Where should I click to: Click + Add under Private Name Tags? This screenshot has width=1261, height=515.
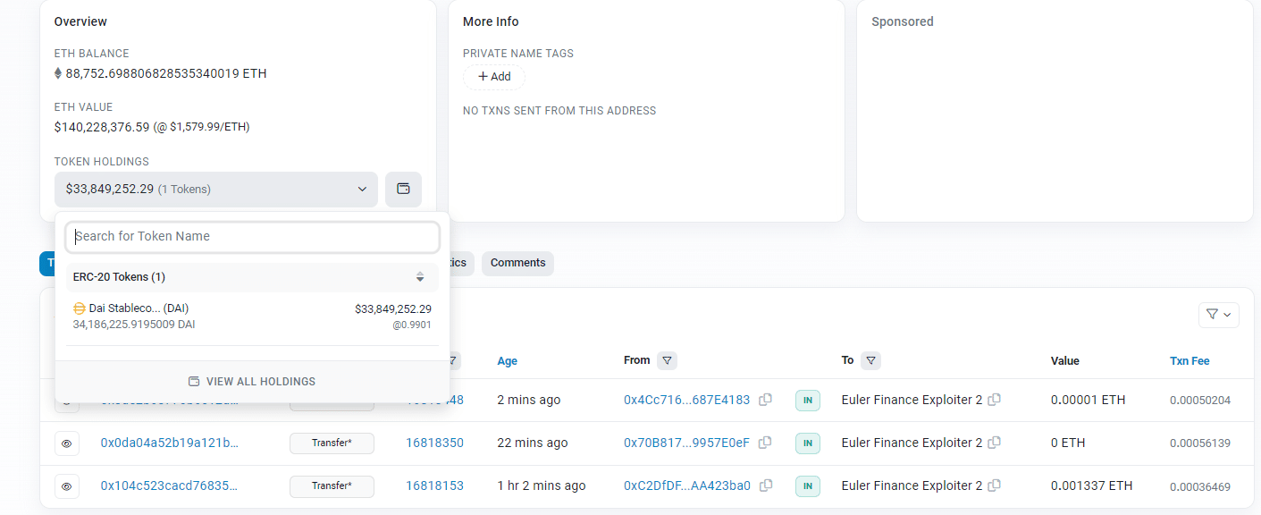(x=493, y=77)
